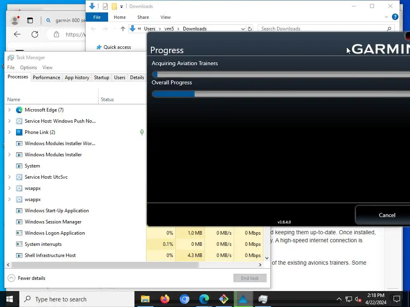Select Windows Modules Installer Worker row

75,144
